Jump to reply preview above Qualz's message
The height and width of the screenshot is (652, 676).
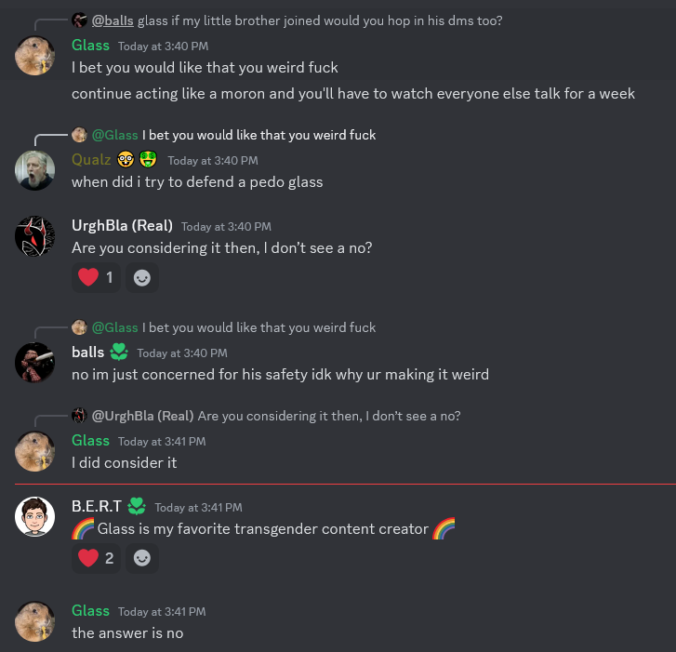(x=224, y=135)
